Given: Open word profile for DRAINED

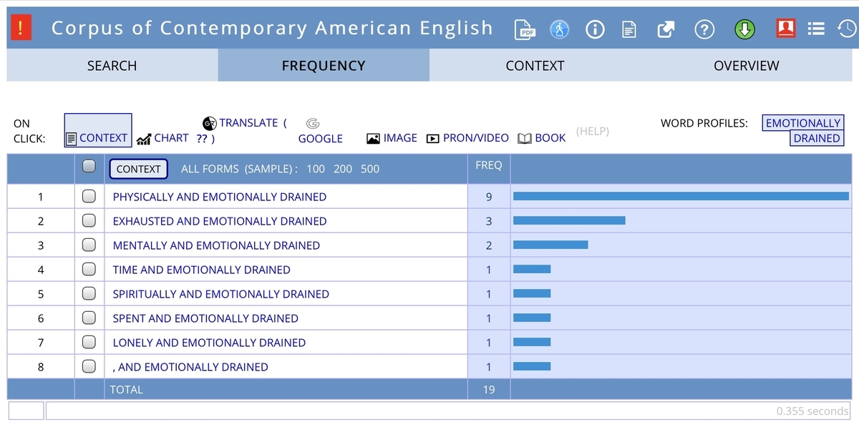Looking at the screenshot, I should pyautogui.click(x=817, y=138).
